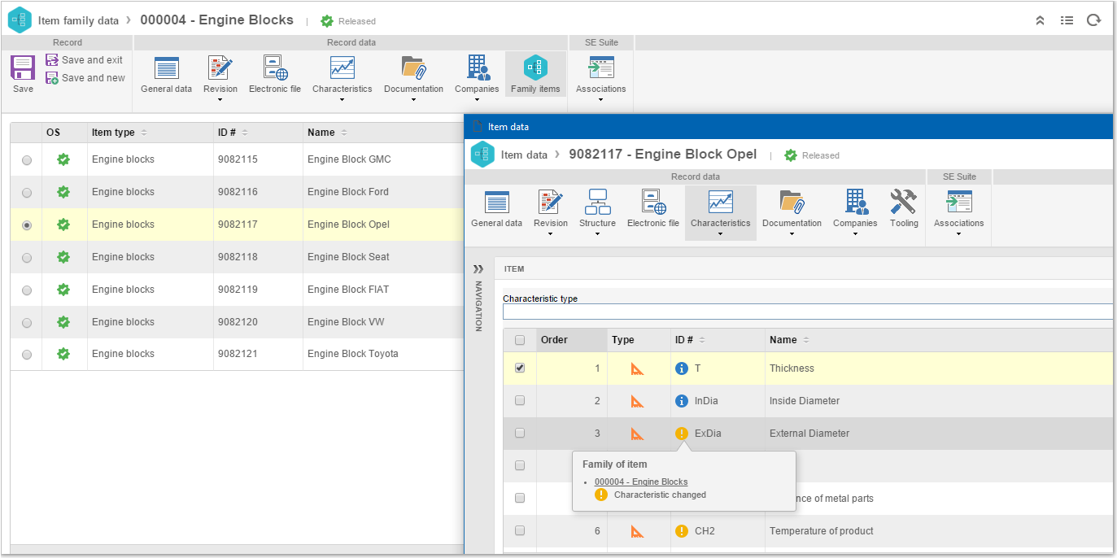Select the Family items toolbar button
Viewport: 1117px width, 558px height.
pyautogui.click(x=535, y=75)
